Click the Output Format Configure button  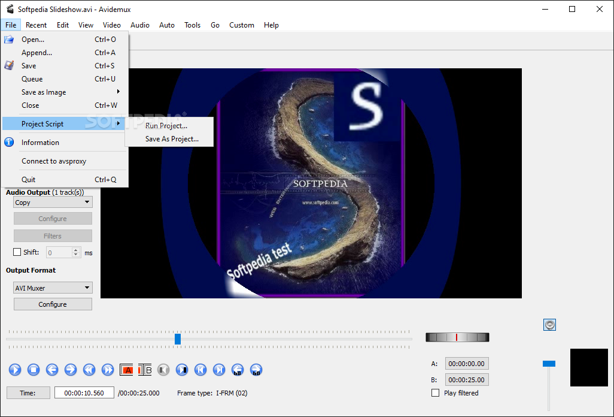pos(53,304)
